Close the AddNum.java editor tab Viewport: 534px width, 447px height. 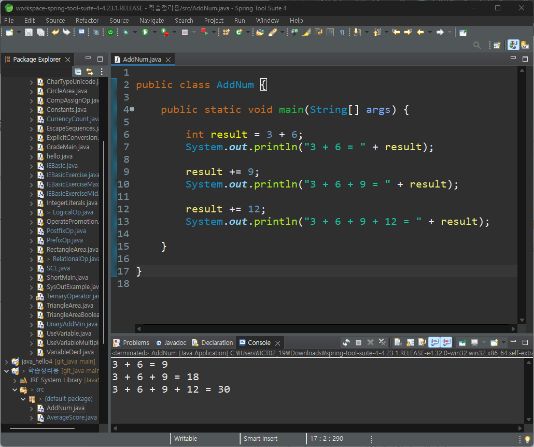(168, 60)
